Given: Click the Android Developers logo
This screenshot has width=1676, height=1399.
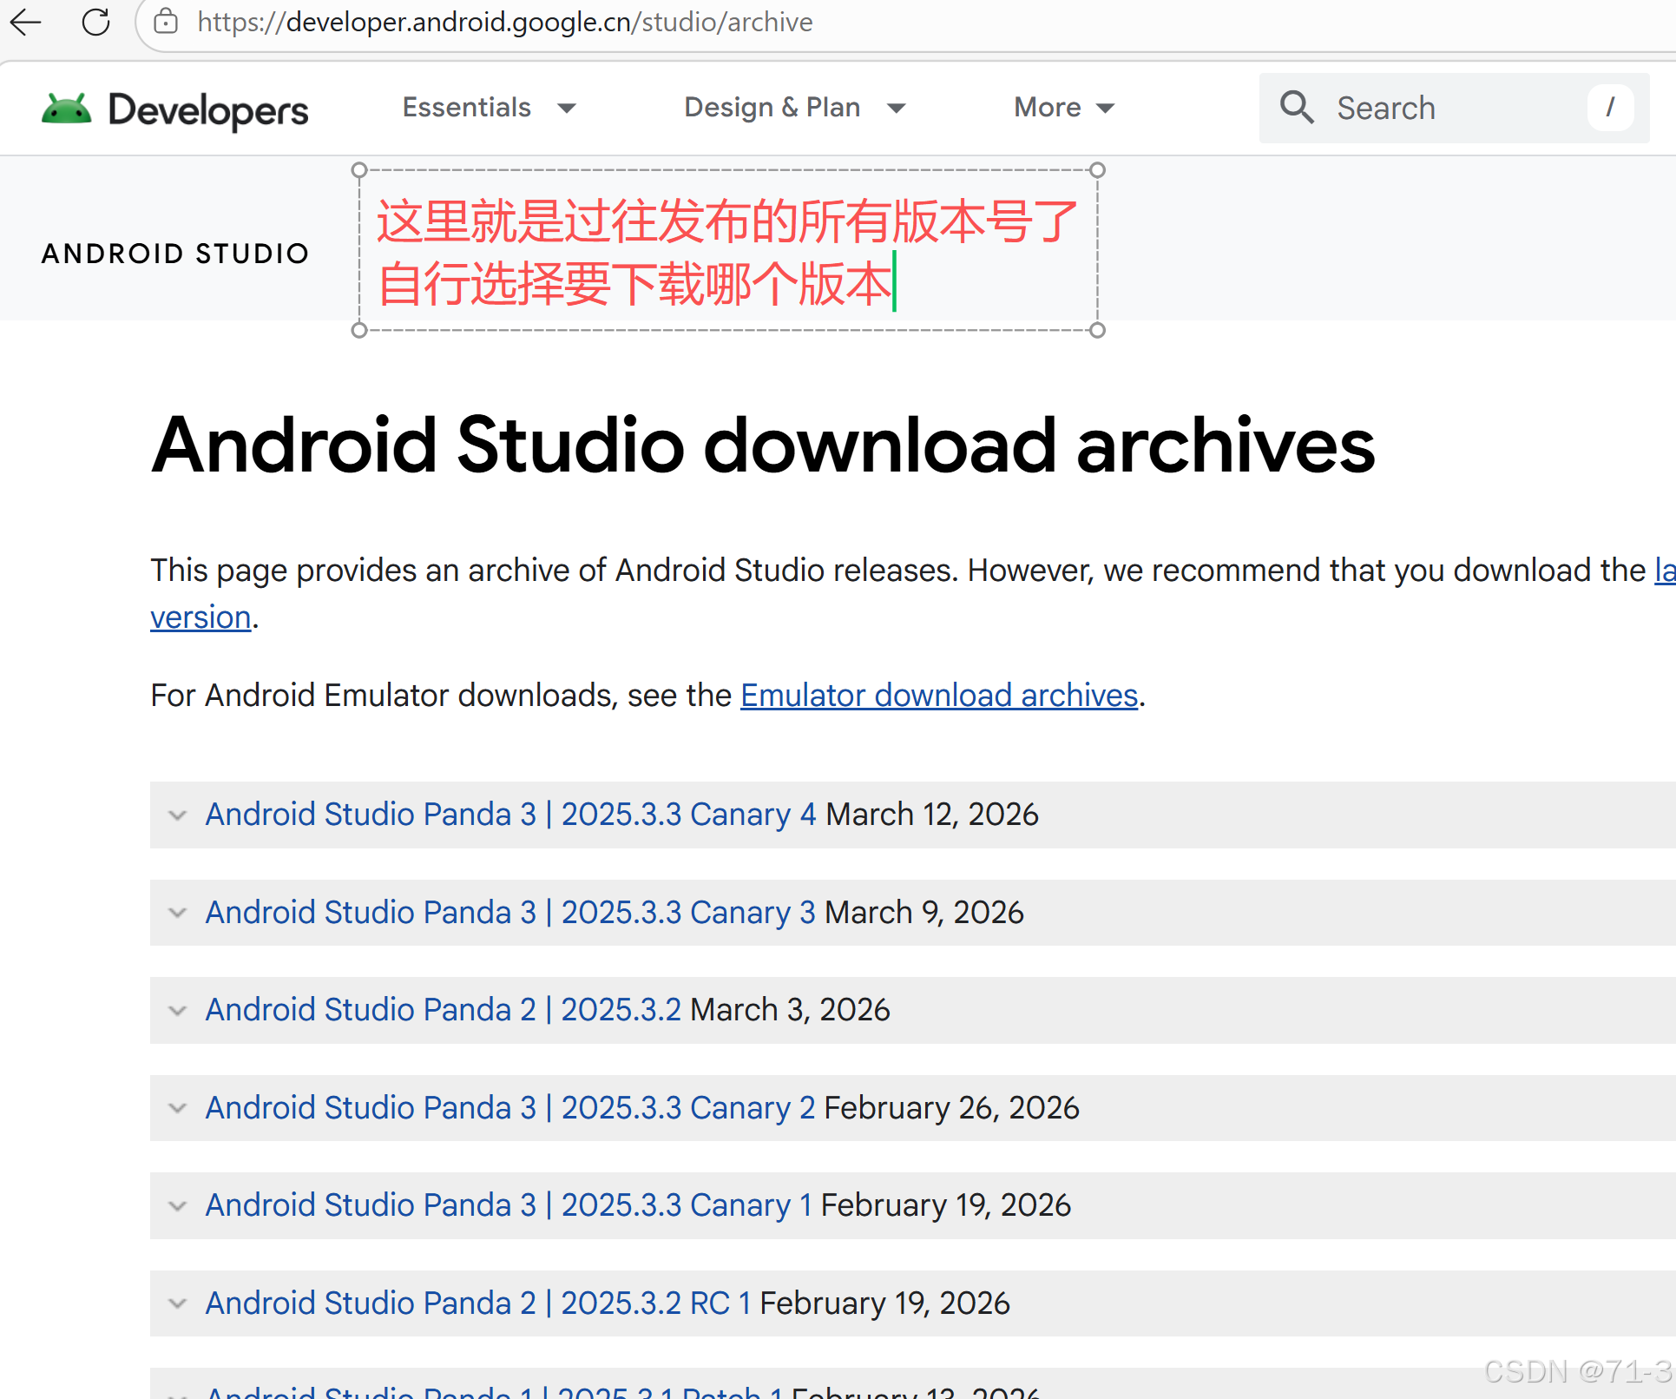Looking at the screenshot, I should pyautogui.click(x=175, y=109).
